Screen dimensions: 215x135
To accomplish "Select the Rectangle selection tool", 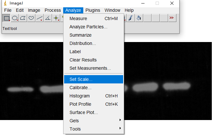I will pyautogui.click(x=6, y=18).
